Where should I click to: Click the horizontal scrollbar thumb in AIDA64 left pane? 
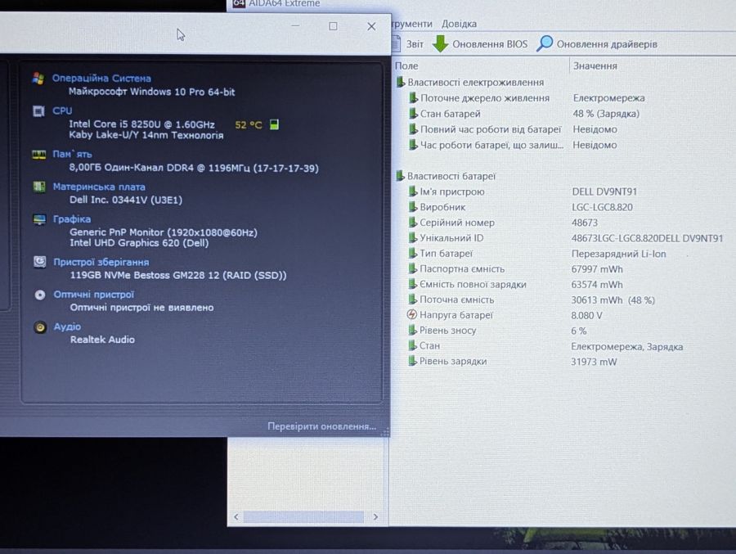(x=303, y=517)
